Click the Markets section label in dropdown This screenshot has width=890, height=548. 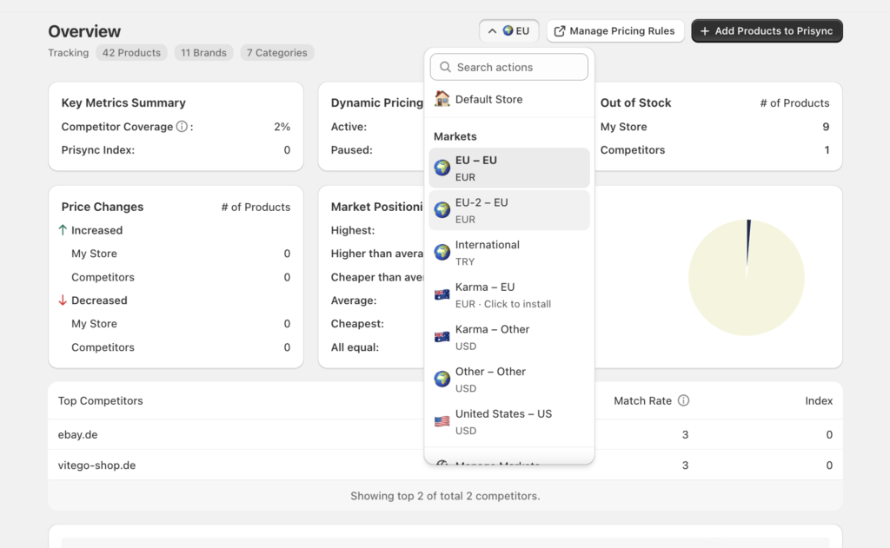pos(455,136)
